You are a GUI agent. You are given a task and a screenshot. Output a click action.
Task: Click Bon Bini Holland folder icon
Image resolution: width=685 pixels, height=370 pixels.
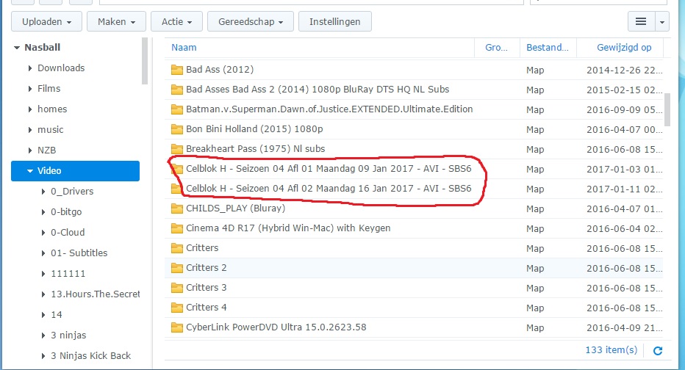[x=176, y=129]
